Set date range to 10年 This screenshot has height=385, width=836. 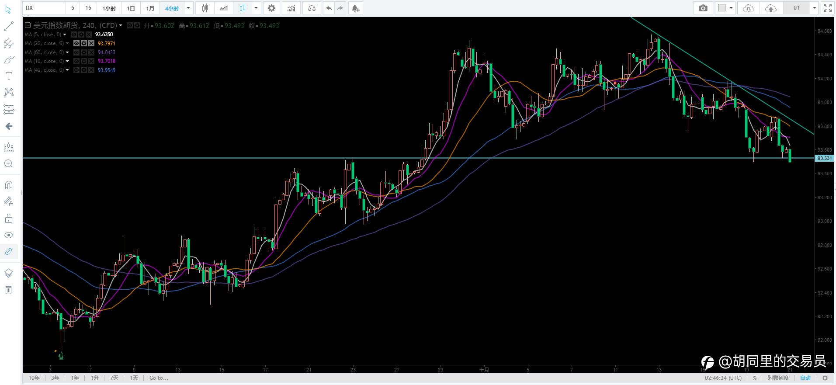pyautogui.click(x=34, y=378)
